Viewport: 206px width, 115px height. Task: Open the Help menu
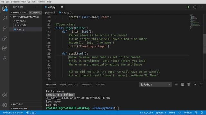(x=49, y=2)
